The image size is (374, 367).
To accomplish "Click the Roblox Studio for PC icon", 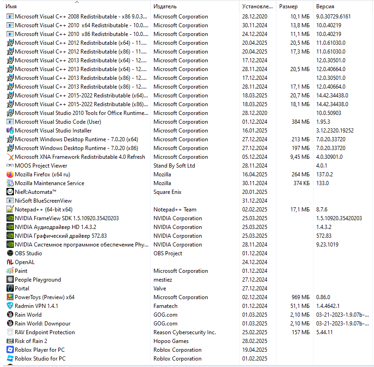I will click(x=10, y=359).
